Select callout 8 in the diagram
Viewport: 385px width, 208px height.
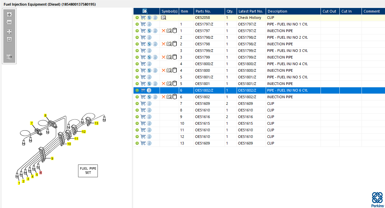[x=45, y=115]
